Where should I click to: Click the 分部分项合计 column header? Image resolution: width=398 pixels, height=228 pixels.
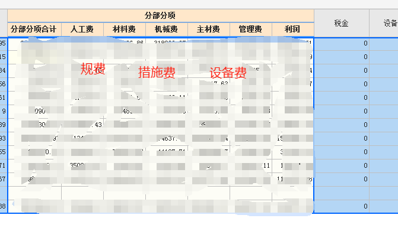[x=34, y=30]
